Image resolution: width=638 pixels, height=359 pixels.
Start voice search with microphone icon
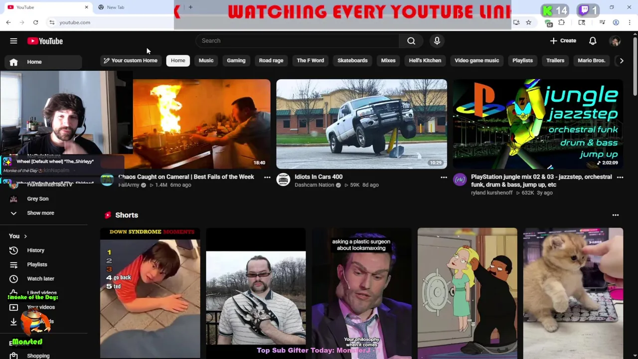tap(437, 41)
